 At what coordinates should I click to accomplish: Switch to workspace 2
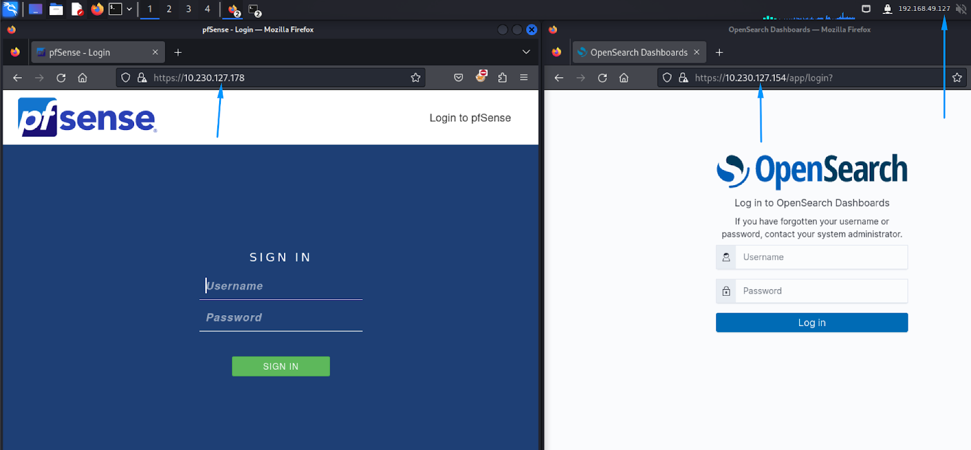point(169,9)
